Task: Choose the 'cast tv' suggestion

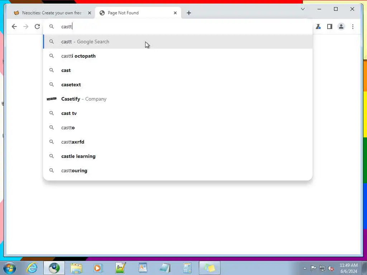Action: tap(178, 113)
